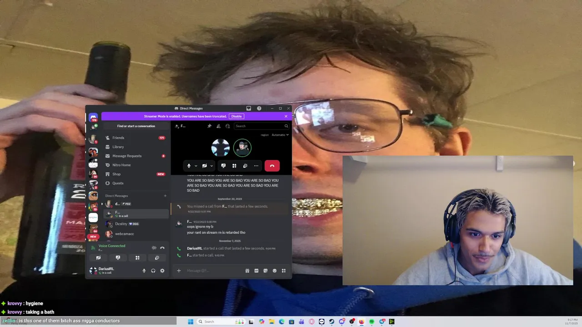Screen dimensions: 582x327
Task: Open Steam from the taskbar
Action: coord(331,322)
